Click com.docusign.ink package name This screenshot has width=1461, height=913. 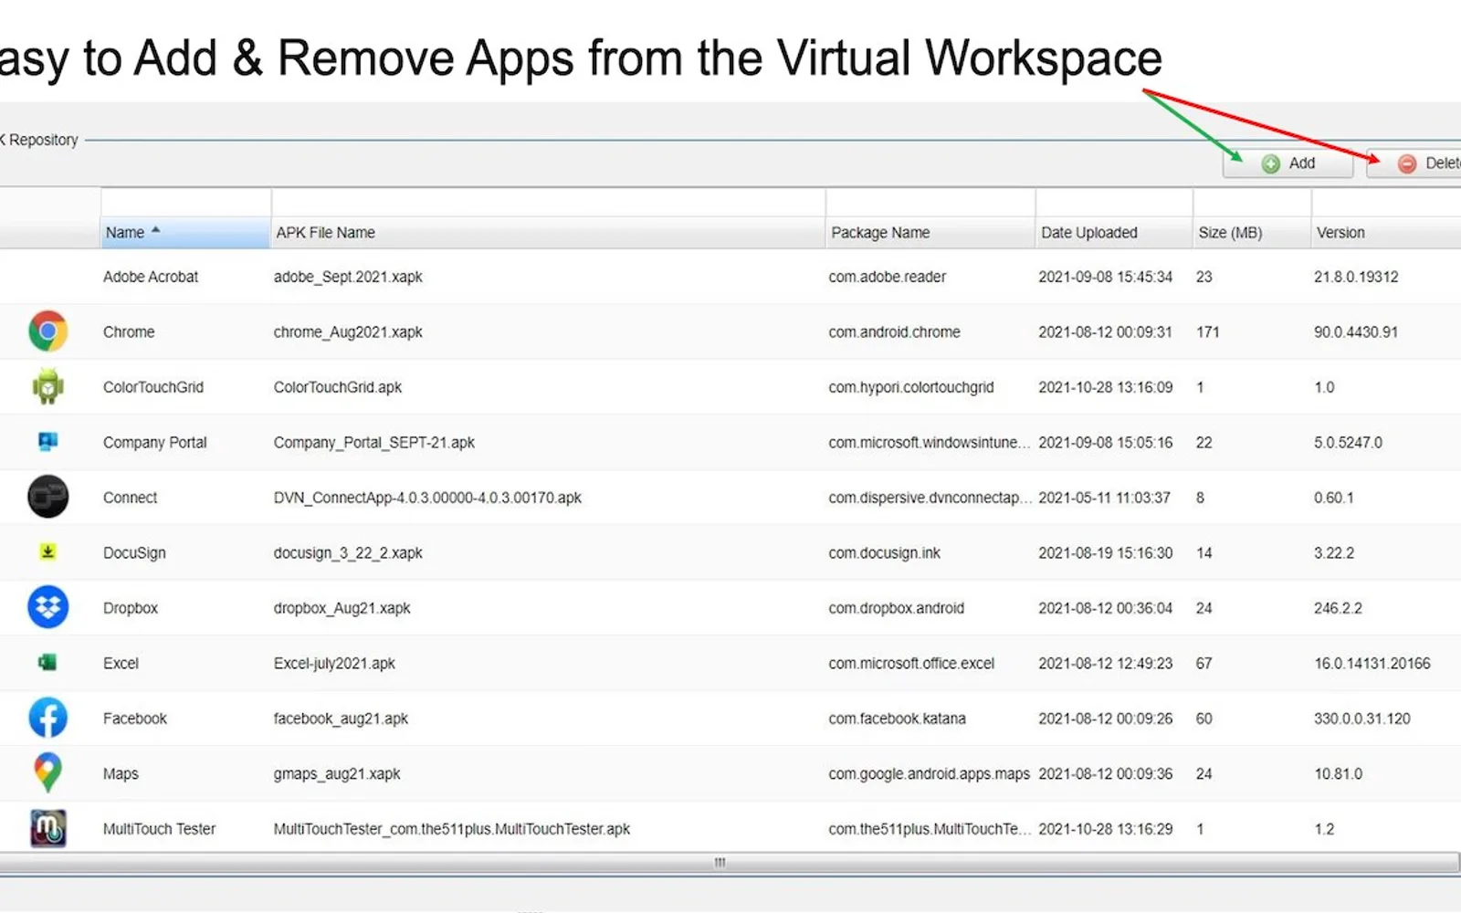tap(884, 553)
